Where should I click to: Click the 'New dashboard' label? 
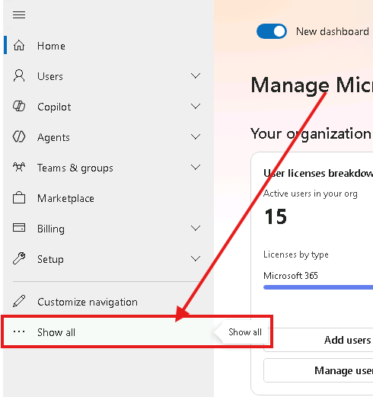click(333, 31)
